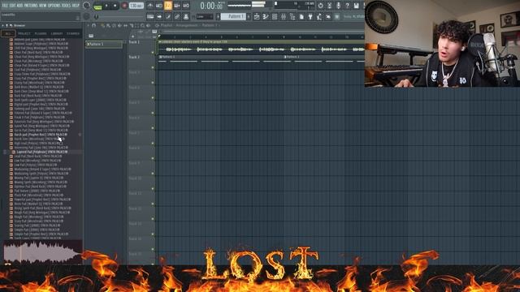The image size is (520, 292).
Task: Enable typing keyboard to piano icon
Action: pyautogui.click(x=150, y=16)
